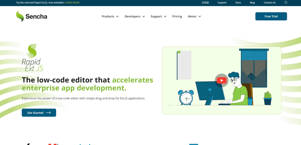Open the Pricing menu item
The height and width of the screenshot is (145, 301).
coord(177,17)
